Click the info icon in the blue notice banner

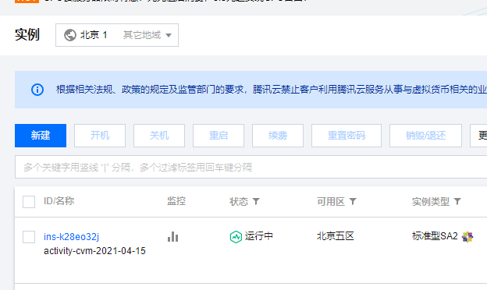click(x=37, y=90)
